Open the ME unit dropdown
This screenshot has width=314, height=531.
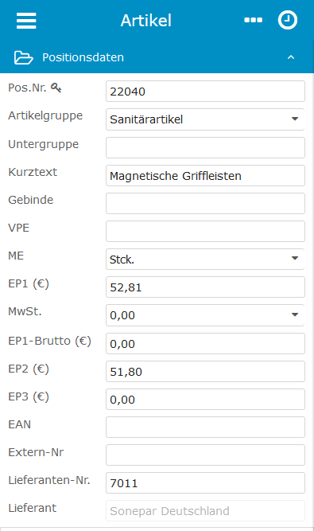coord(205,259)
